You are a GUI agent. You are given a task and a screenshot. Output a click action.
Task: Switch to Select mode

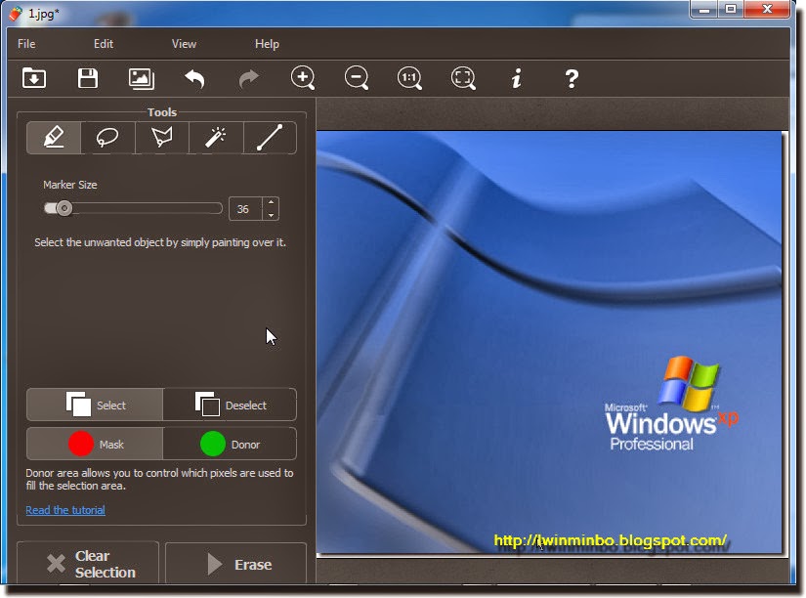coord(95,406)
